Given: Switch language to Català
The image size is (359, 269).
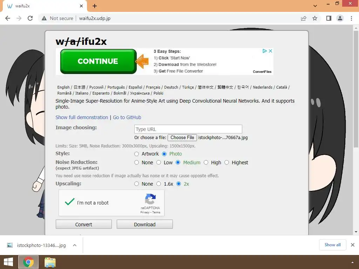Looking at the screenshot, I should 282,87.
